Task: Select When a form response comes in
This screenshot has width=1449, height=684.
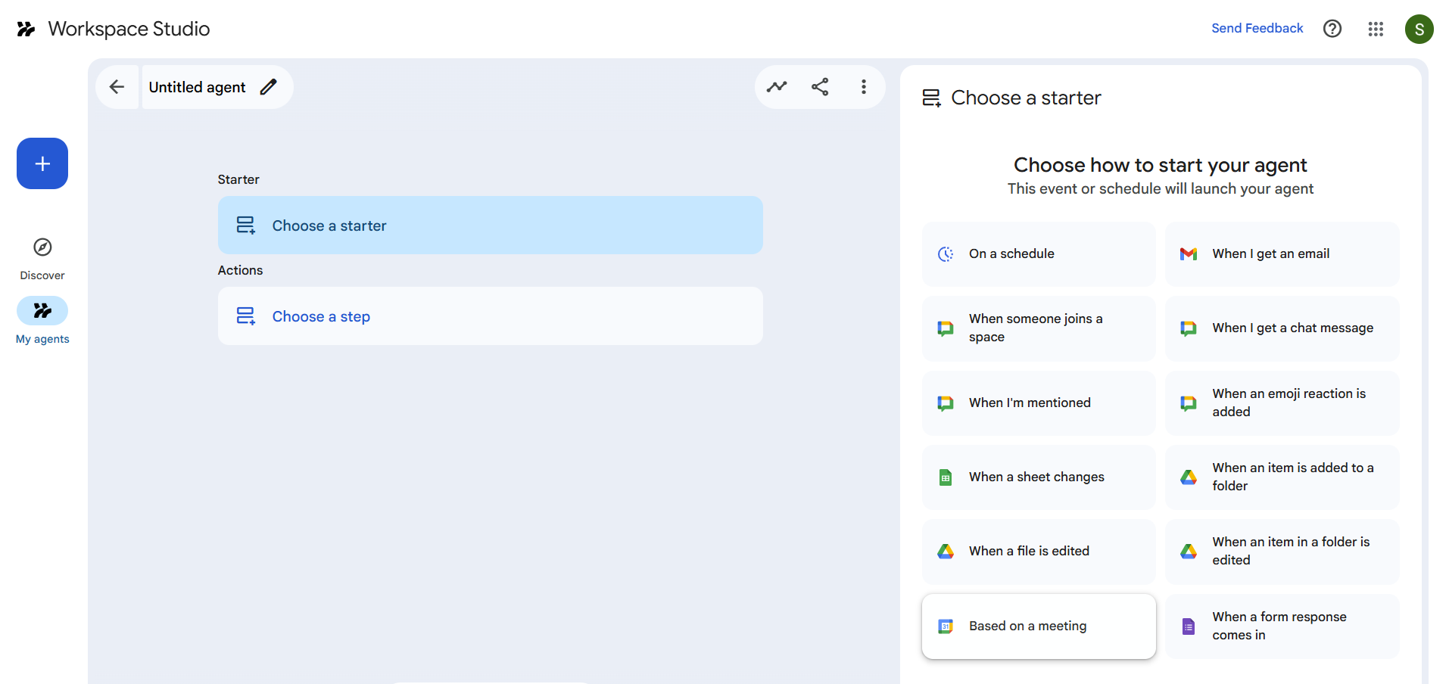Action: 1282,626
